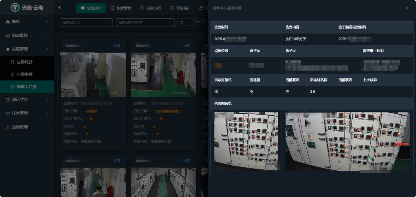This screenshot has height=197, width=416.
Task: Click the alarm clock icon beside 任务管理
Action: click(8, 113)
